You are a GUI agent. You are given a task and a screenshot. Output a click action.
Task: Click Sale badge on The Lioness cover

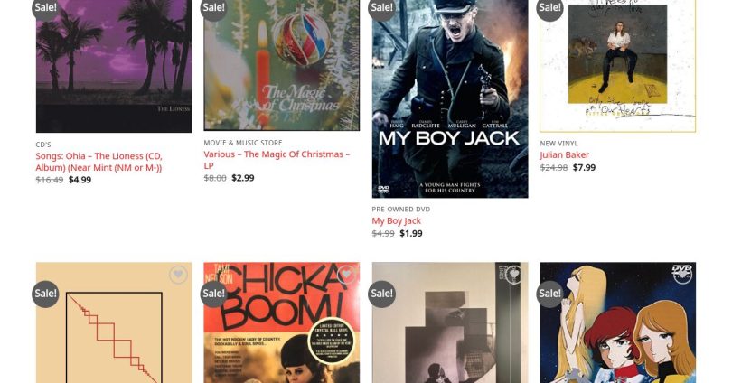click(x=45, y=8)
